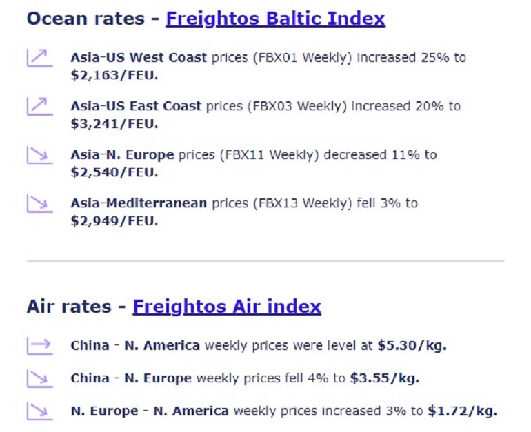Select the Asia-N. Europe bold label
Screen dimensions: 531x432
[x=122, y=155]
